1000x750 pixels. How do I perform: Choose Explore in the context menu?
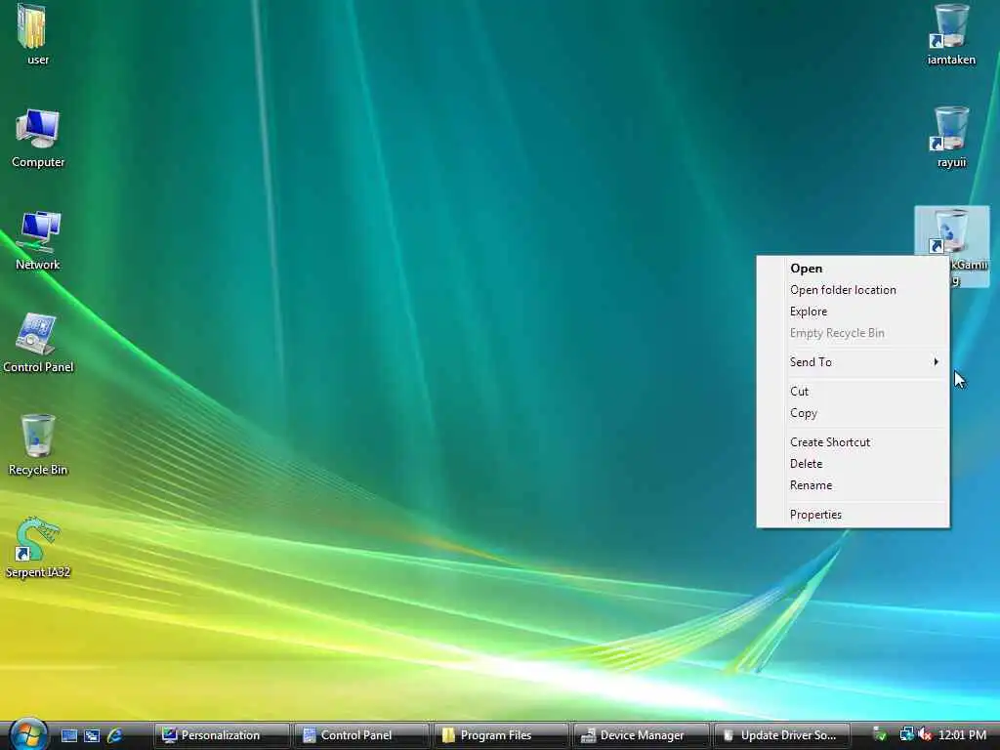853,312
